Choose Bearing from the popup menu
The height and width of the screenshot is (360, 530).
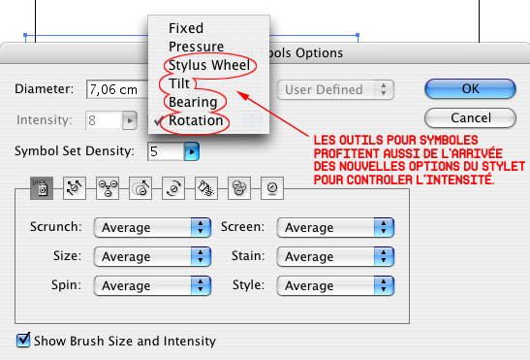click(208, 102)
